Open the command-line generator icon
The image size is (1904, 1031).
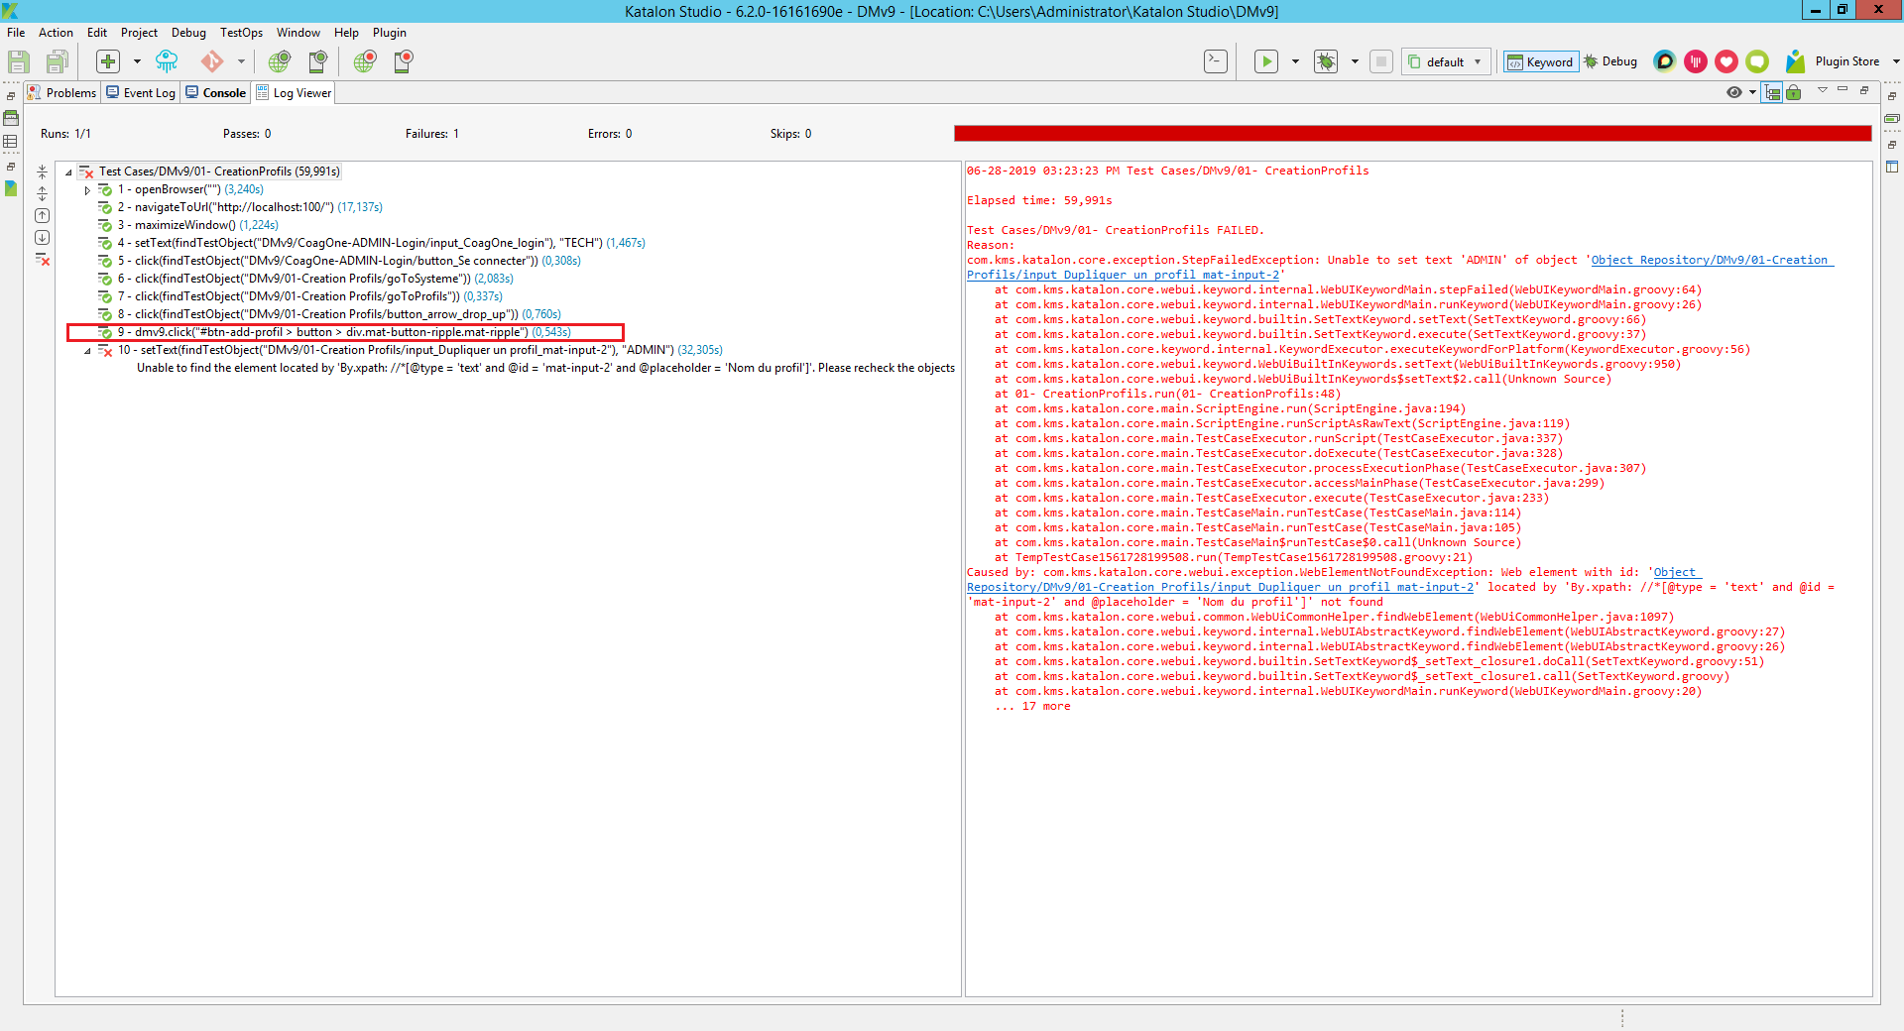(x=1216, y=61)
